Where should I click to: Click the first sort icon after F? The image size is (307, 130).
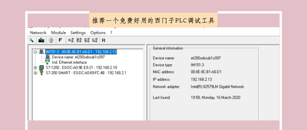[x=71, y=40]
